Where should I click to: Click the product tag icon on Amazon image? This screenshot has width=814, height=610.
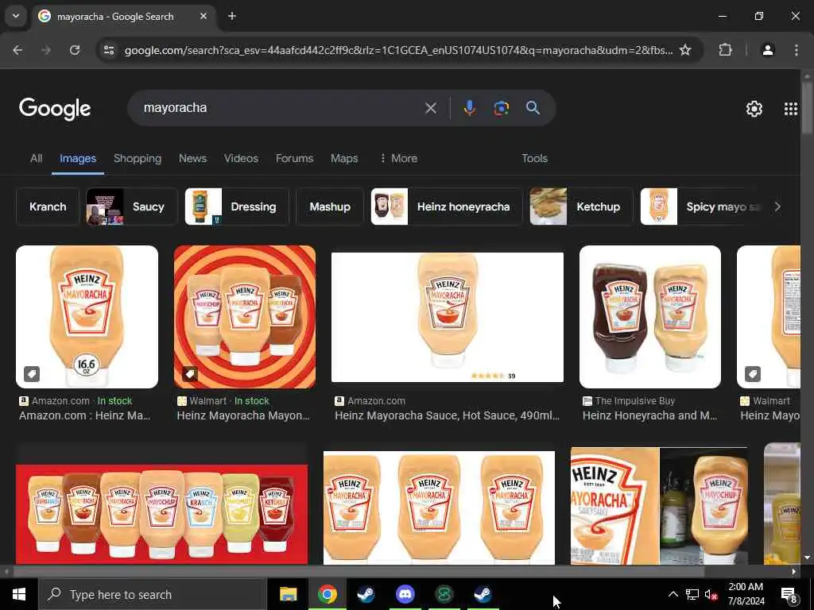pos(32,373)
